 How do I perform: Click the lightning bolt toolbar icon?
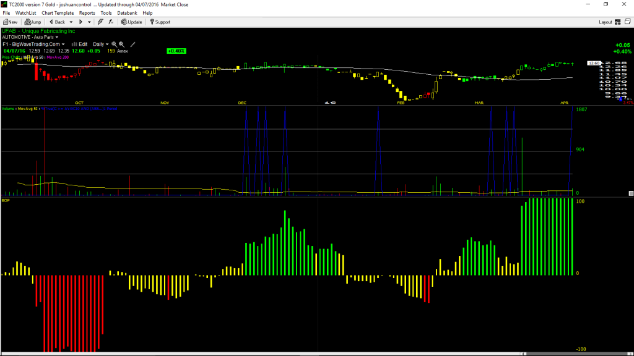[100, 22]
